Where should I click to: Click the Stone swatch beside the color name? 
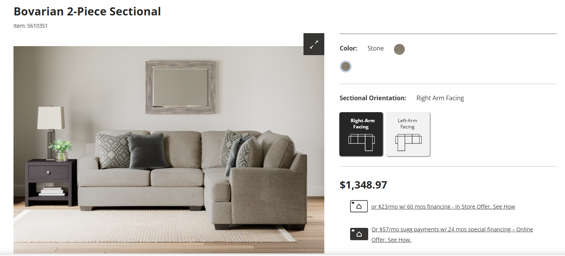tap(399, 49)
